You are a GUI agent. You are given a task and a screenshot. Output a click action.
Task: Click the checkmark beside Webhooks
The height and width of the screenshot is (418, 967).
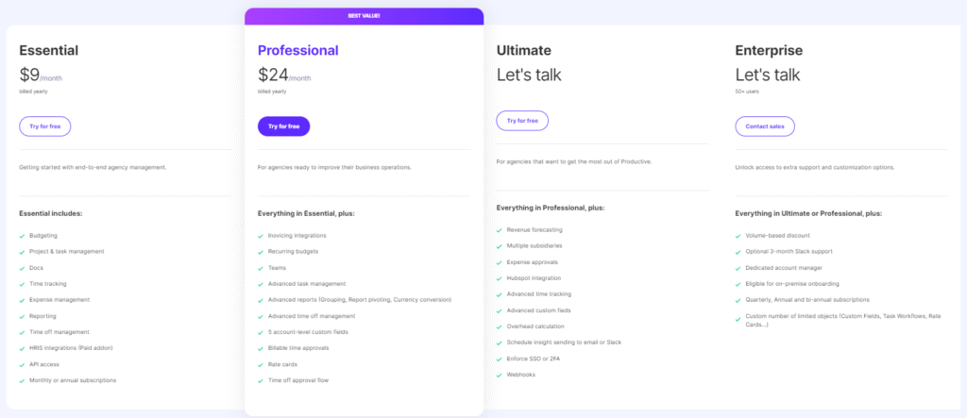pos(499,375)
